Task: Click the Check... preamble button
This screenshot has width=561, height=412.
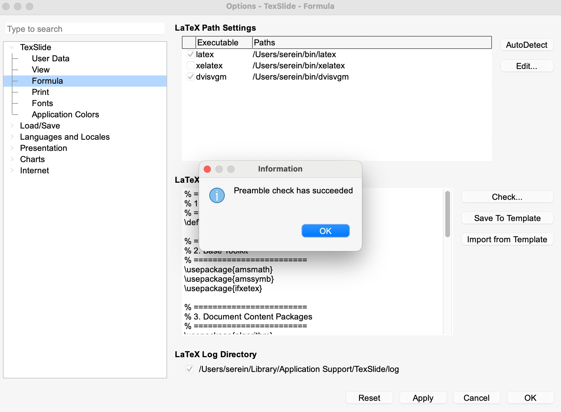Action: 507,197
